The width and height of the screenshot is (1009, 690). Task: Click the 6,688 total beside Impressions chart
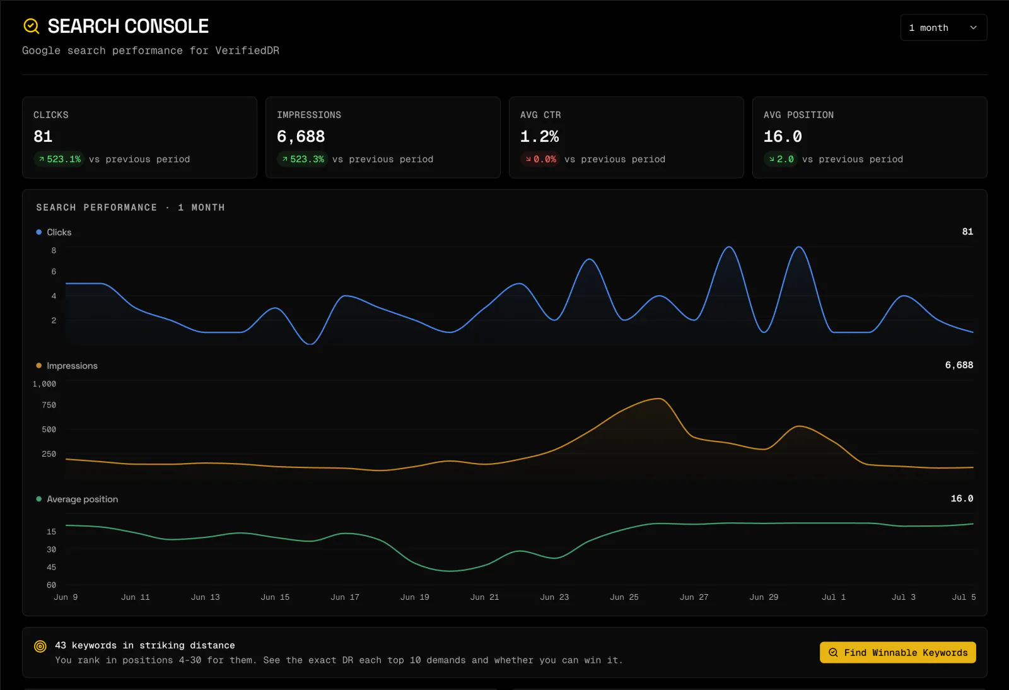959,365
